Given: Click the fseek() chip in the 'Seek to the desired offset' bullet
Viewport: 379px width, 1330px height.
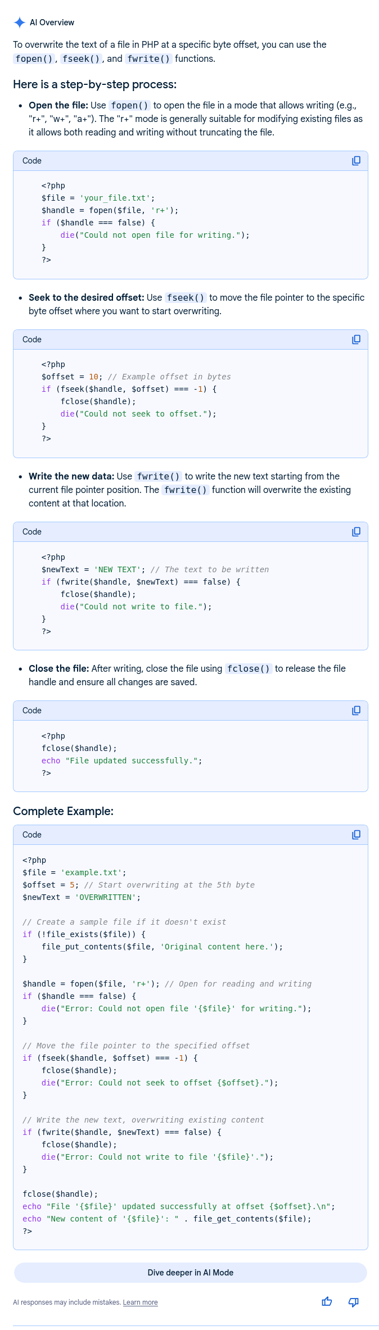Looking at the screenshot, I should click(x=186, y=297).
